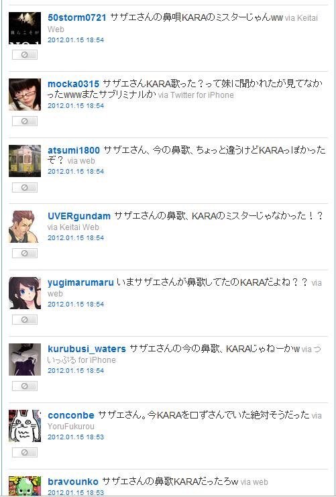The image size is (336, 497).
Task: Open mocka0315 username link
Action: [x=74, y=84]
